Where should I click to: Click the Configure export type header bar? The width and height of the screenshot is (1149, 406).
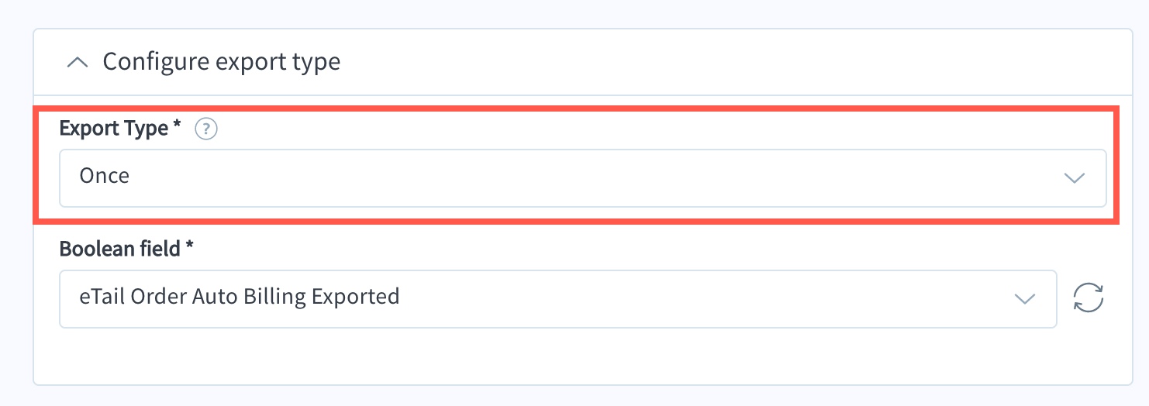[582, 62]
